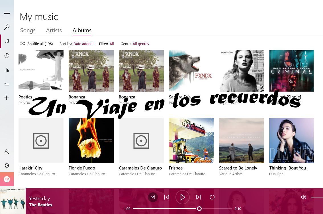Image resolution: width=323 pixels, height=214 pixels.
Task: Open Recent plays clock icon
Action: (7, 56)
